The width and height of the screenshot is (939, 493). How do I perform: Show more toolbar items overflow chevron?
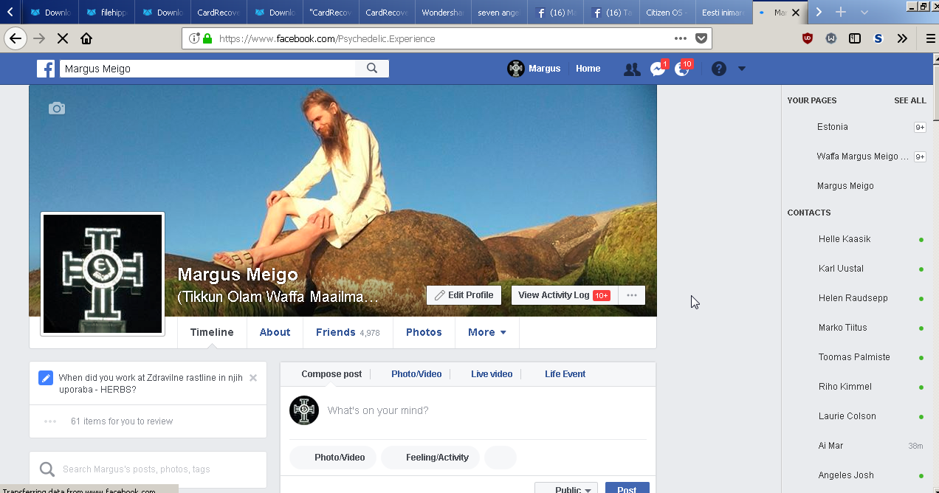tap(902, 38)
